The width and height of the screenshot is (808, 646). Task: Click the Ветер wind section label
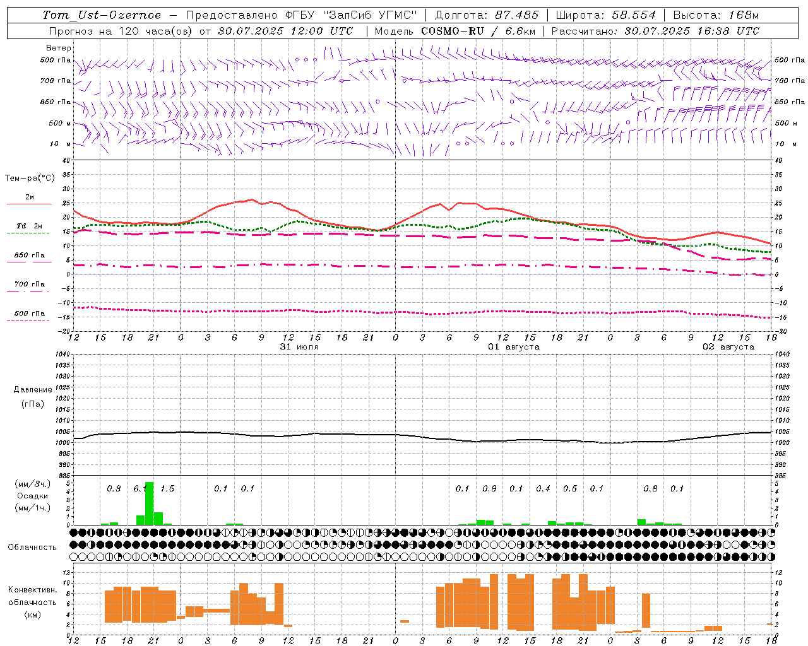(x=59, y=48)
